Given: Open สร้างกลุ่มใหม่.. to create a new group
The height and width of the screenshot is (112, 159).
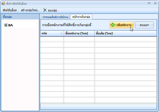Looking at the screenshot, I should [x=30, y=10].
